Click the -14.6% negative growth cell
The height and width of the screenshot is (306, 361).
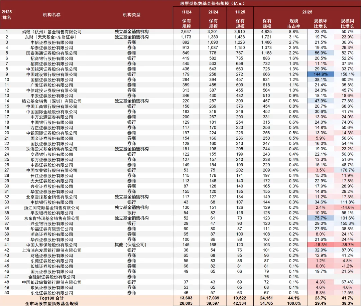click(347, 207)
